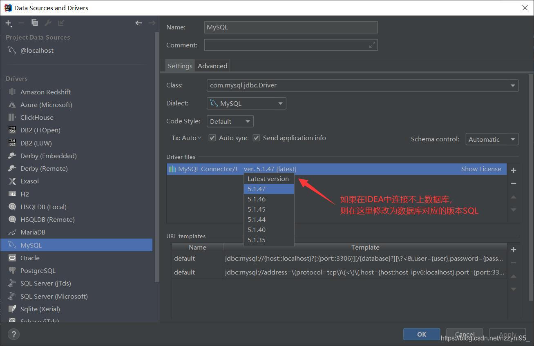Screen dimensions: 534x346
Task: Select the jdbc:mysql://address URL template row
Action: tap(339, 272)
